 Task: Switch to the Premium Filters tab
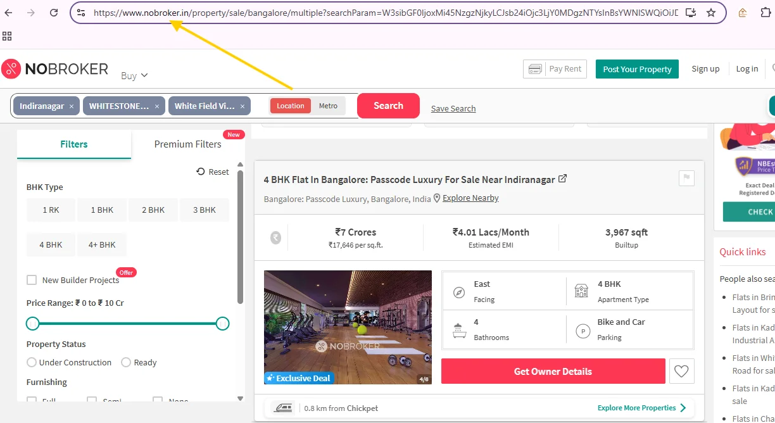187,144
